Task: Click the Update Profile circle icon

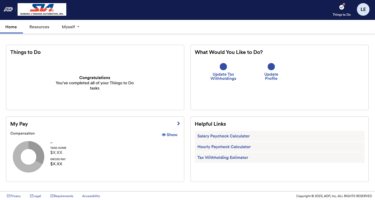Action: pyautogui.click(x=271, y=66)
